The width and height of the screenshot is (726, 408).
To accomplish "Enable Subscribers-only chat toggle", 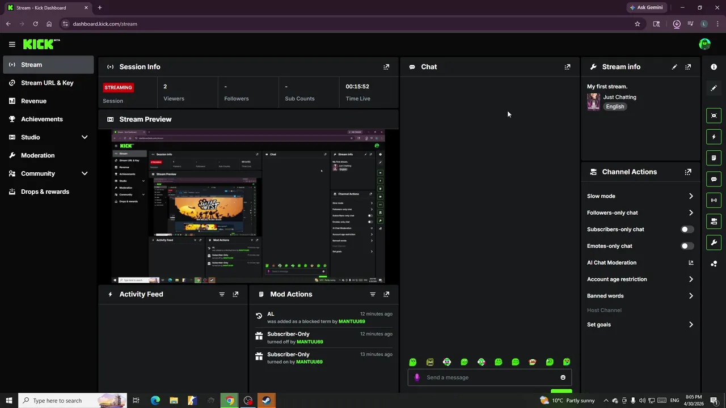I will click(x=687, y=229).
